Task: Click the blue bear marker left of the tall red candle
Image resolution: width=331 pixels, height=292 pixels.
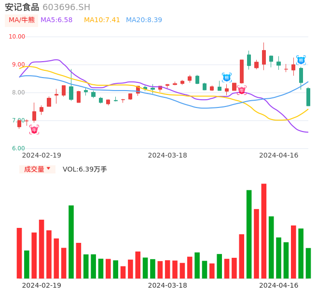Action: pyautogui.click(x=227, y=77)
